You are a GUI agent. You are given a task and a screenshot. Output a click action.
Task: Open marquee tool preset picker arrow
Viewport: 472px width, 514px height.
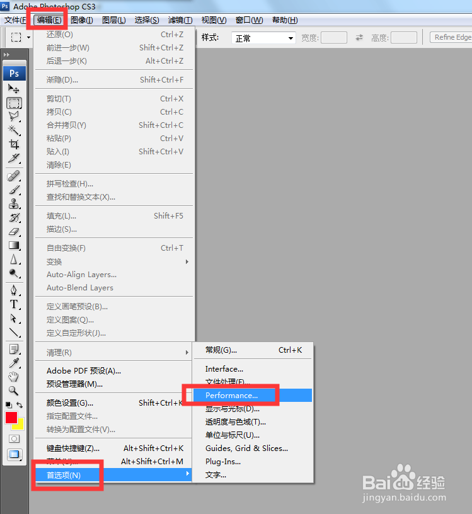click(x=28, y=37)
